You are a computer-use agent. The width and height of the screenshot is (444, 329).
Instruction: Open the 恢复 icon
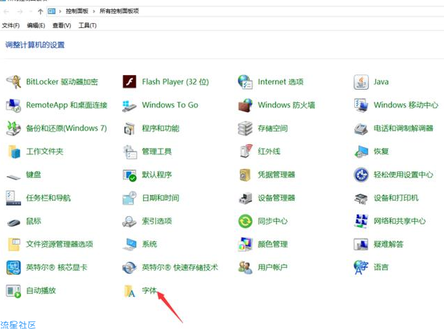[x=361, y=152]
